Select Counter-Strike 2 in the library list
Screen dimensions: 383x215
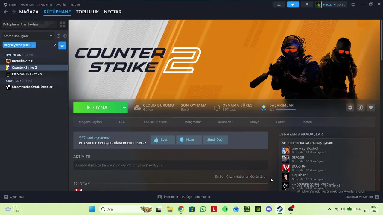(34, 67)
